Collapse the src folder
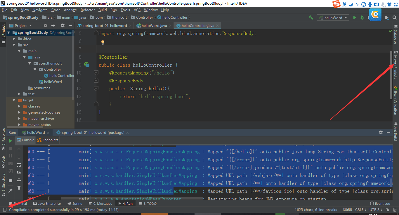Image resolution: width=399 pixels, height=215 pixels. (14, 45)
